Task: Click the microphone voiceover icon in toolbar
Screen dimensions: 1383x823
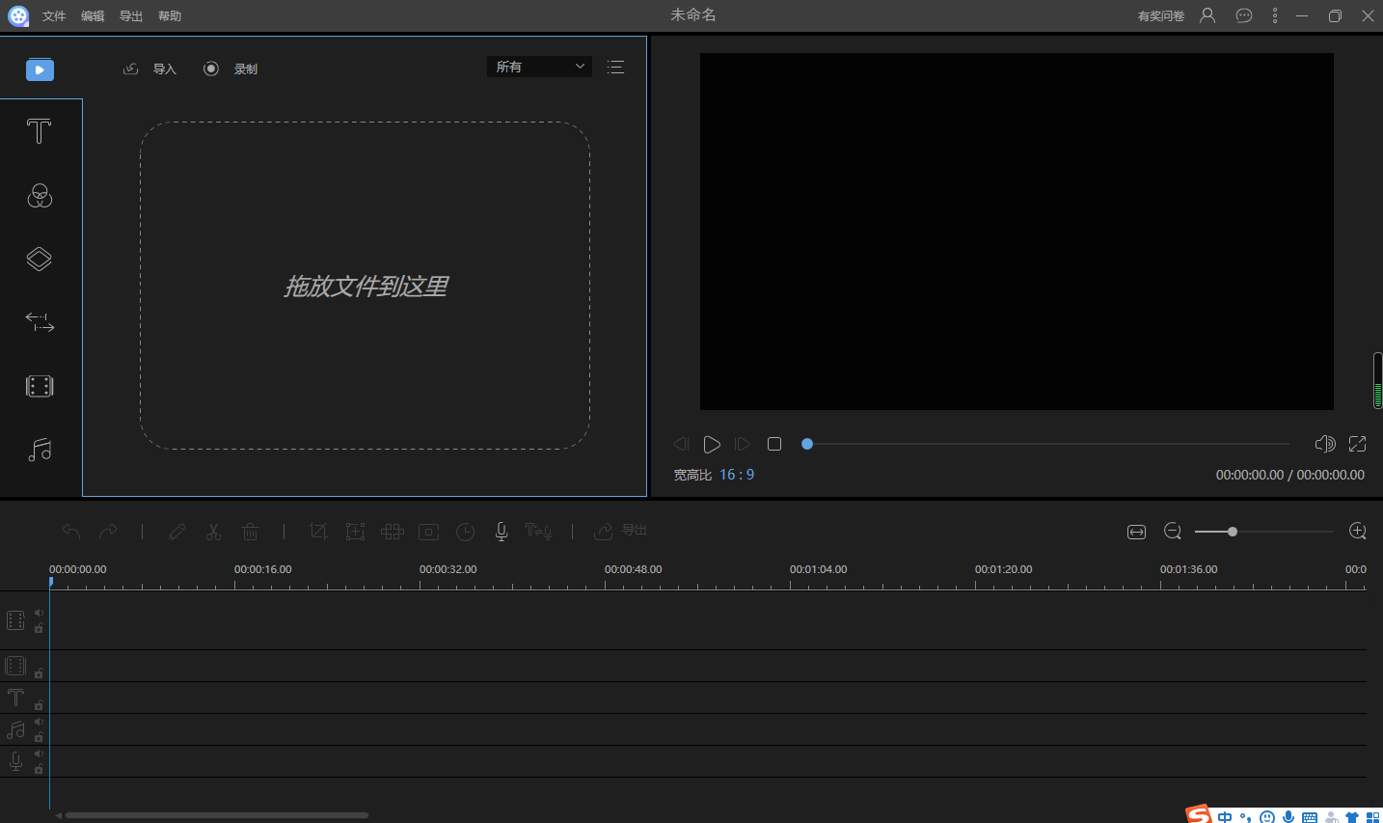Action: click(502, 531)
